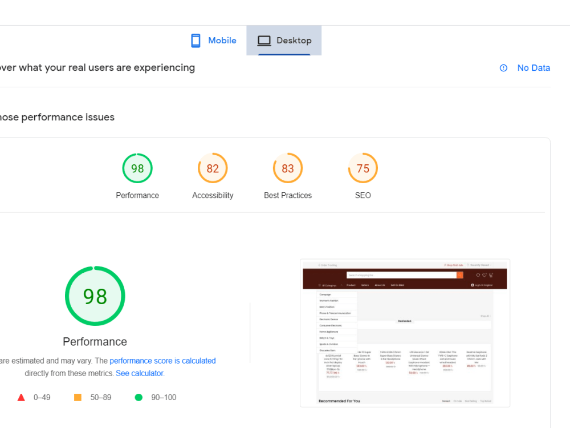Jump to Best Practices score gauge 83
Viewport: 570px width, 428px height.
click(x=287, y=168)
